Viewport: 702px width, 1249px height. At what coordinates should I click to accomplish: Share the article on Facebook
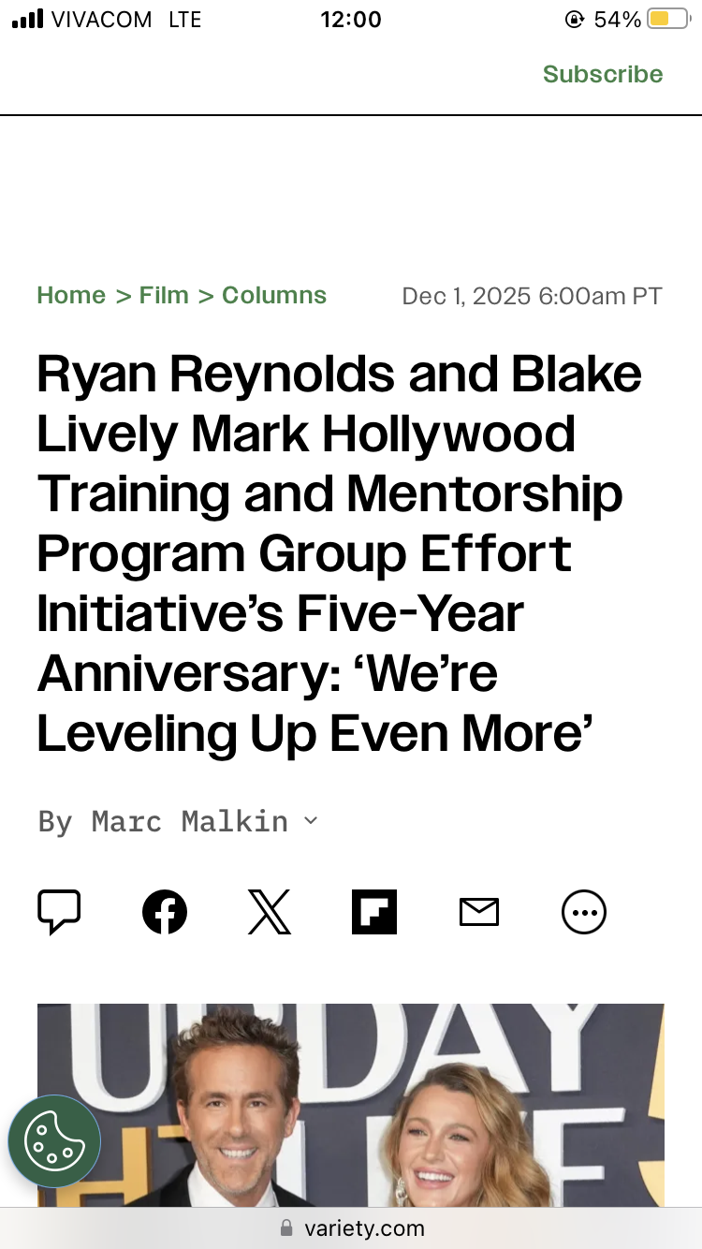click(165, 912)
